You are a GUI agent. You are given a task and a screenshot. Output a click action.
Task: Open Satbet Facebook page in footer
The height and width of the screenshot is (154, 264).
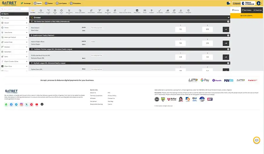tap(11, 104)
